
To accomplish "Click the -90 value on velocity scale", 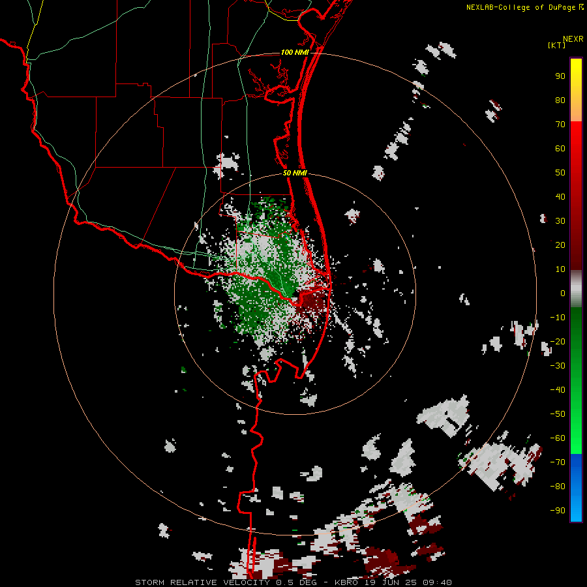I will pos(558,511).
